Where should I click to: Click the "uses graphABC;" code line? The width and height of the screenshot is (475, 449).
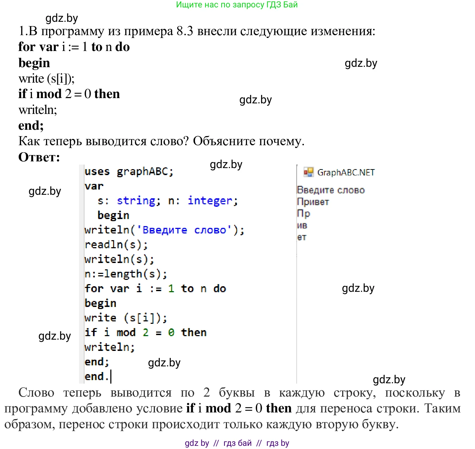(x=129, y=172)
